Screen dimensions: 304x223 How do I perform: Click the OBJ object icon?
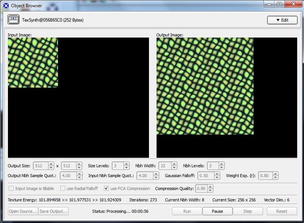tap(13, 20)
